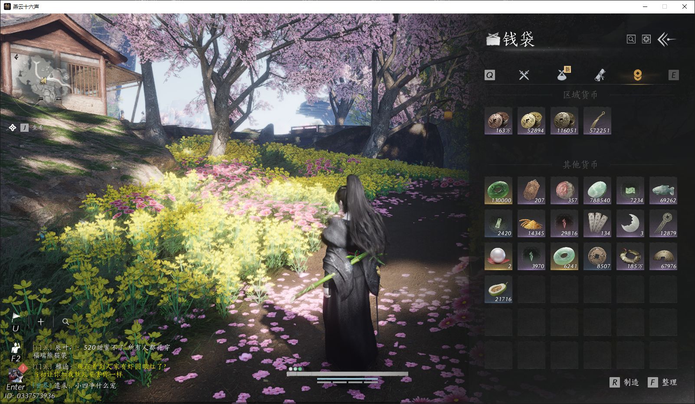The height and width of the screenshot is (404, 695).
Task: Click the 查看 view prompt
Action: click(x=38, y=128)
